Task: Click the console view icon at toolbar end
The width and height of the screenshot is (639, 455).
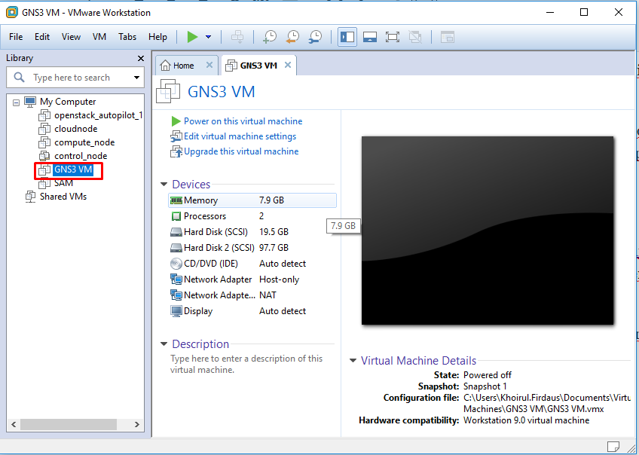Action: (x=447, y=37)
